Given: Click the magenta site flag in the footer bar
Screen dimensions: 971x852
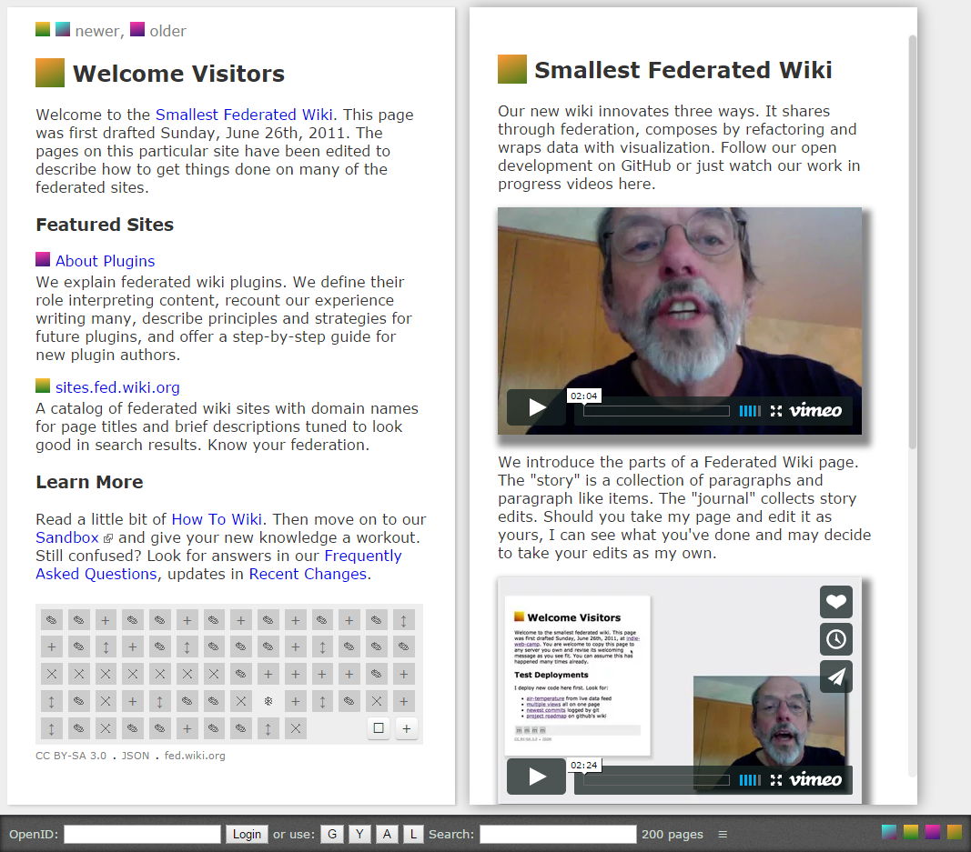Looking at the screenshot, I should point(933,832).
